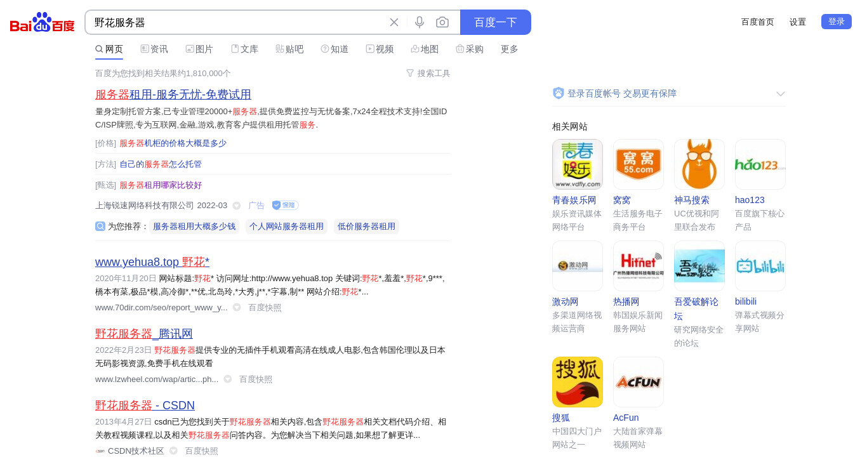
Task: Click the 广告 label
Action: point(256,206)
